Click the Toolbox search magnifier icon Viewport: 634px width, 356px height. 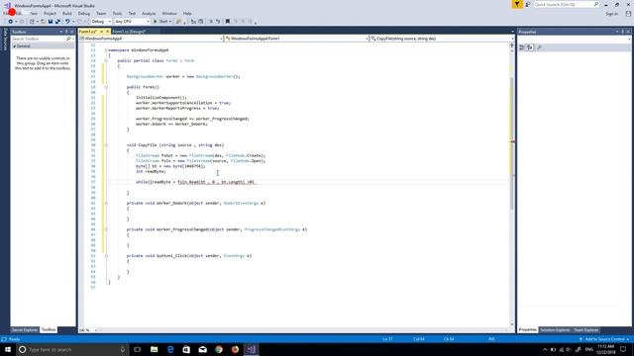[x=68, y=39]
